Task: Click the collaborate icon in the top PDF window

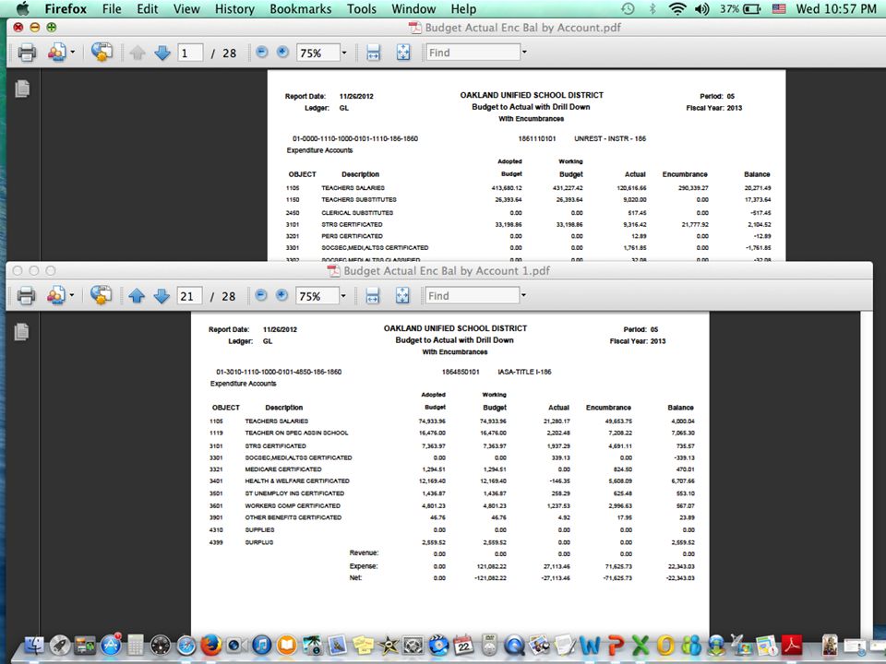Action: pos(56,53)
